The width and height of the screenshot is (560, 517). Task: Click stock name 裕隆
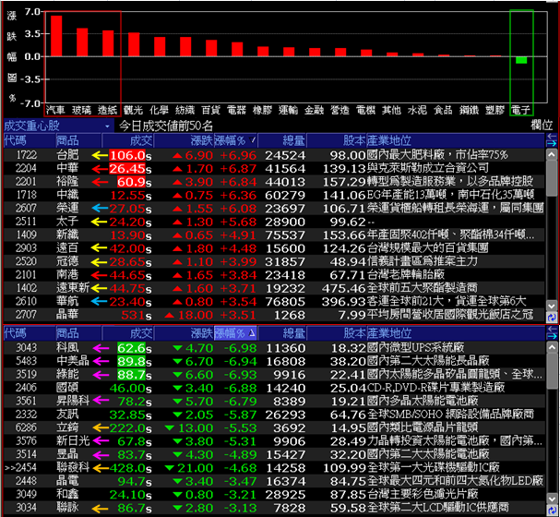(67, 182)
